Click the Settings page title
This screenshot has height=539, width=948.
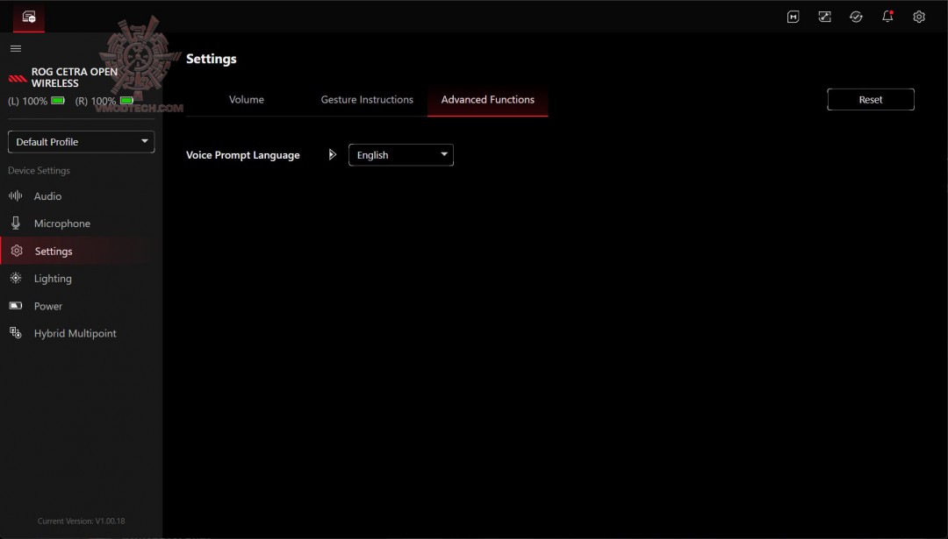(x=211, y=59)
